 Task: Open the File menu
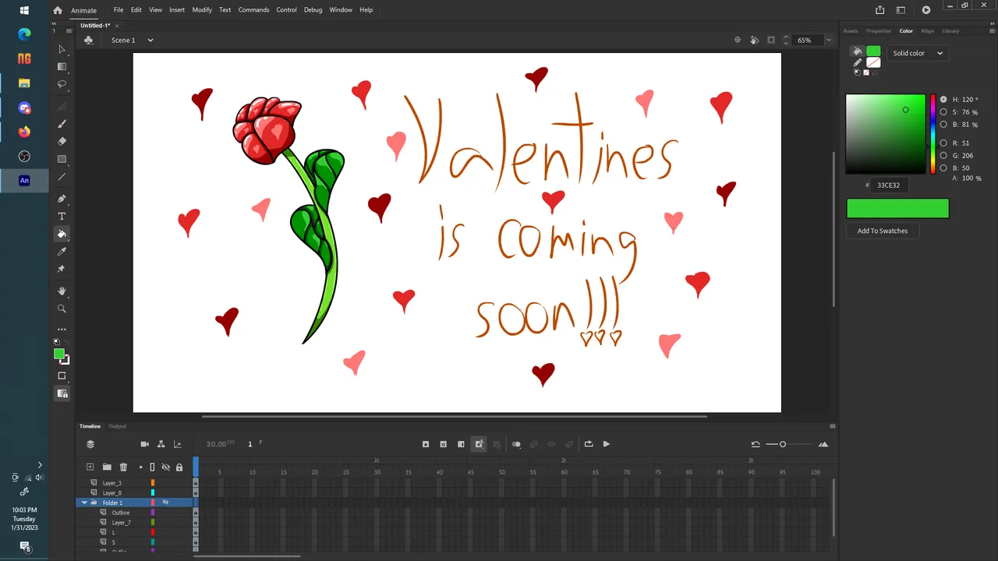119,10
